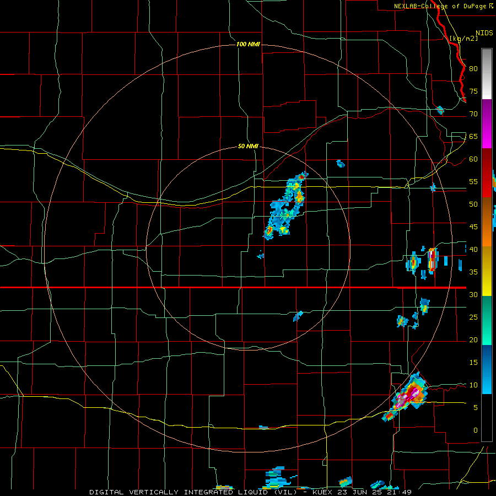496x496 pixels.
Task: Click the green segment of the color bar
Action: coord(487,320)
